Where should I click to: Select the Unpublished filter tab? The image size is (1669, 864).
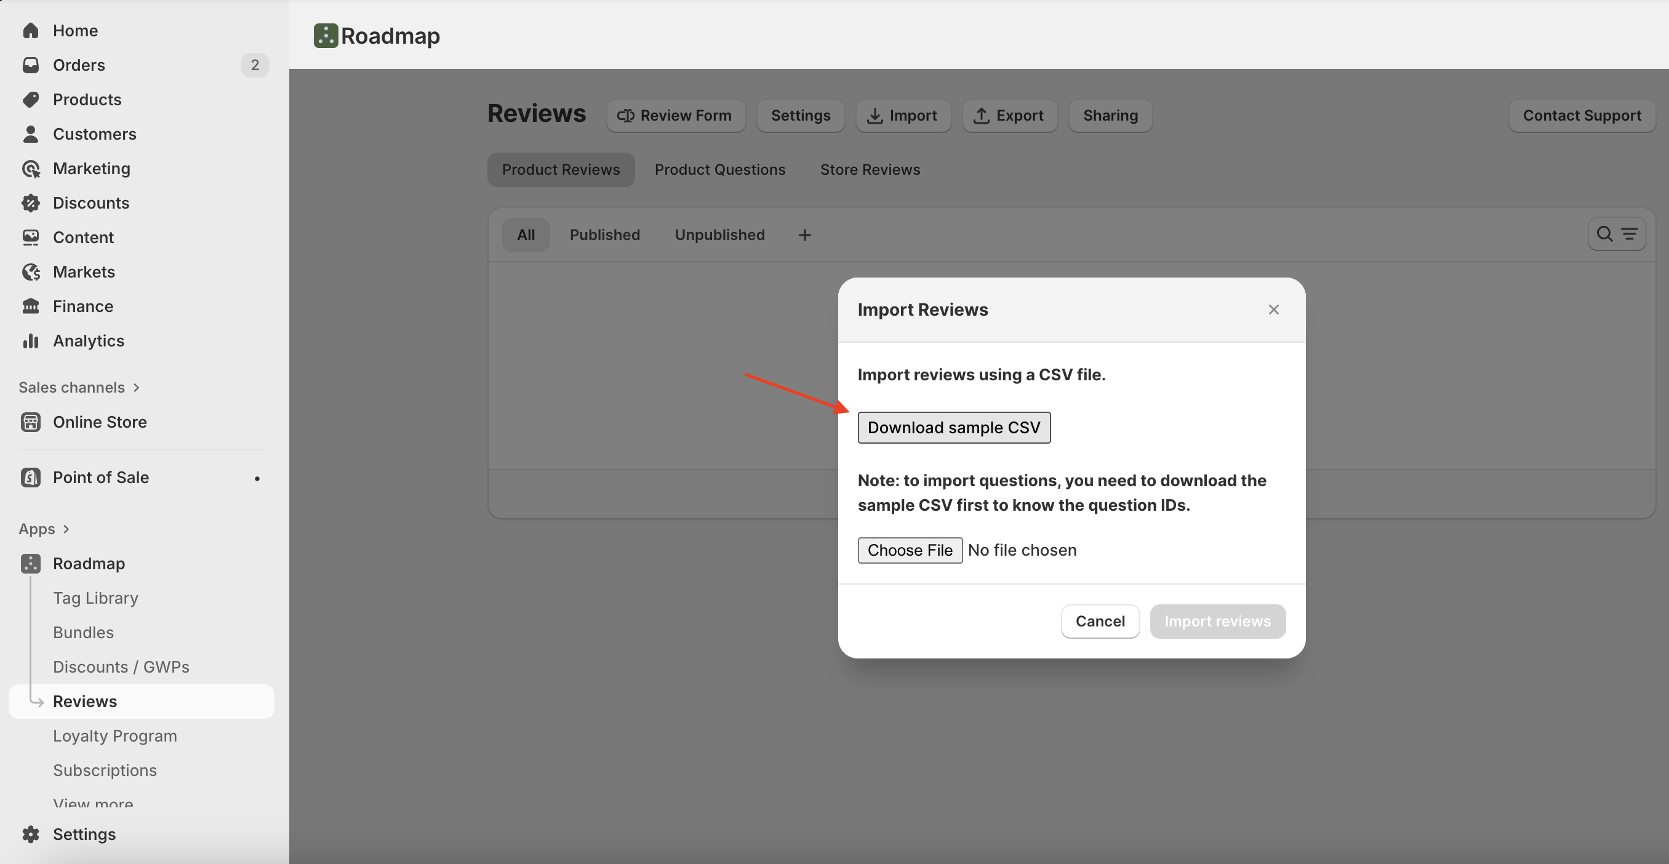pyautogui.click(x=719, y=235)
